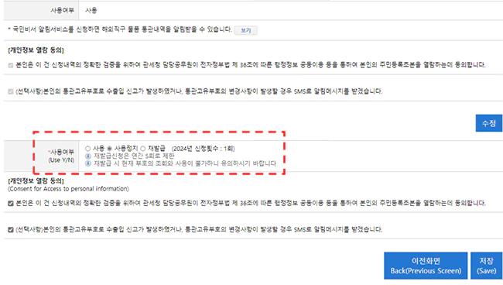The height and width of the screenshot is (285, 503).
Task: Uncheck the active SMS alert checkbox above Save
Action: (x=11, y=230)
